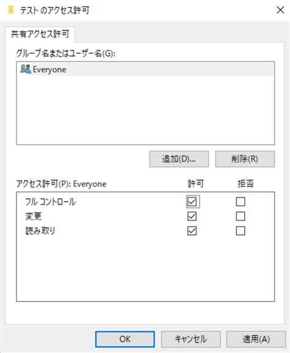Screen dimensions: 290x353
Task: Apply the changes with 適用(A)
Action: point(256,339)
